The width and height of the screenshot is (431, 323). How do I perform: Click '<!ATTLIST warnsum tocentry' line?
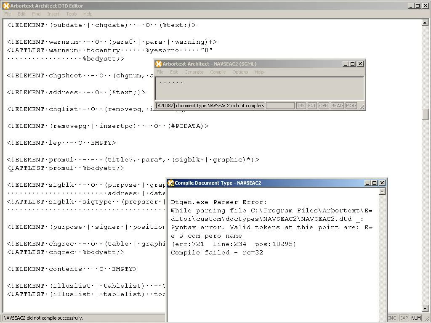[x=110, y=50]
